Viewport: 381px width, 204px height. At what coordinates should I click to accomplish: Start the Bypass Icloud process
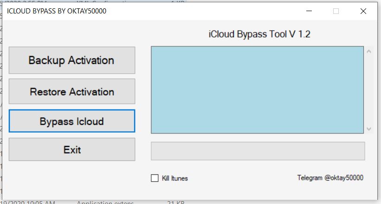[x=72, y=121]
